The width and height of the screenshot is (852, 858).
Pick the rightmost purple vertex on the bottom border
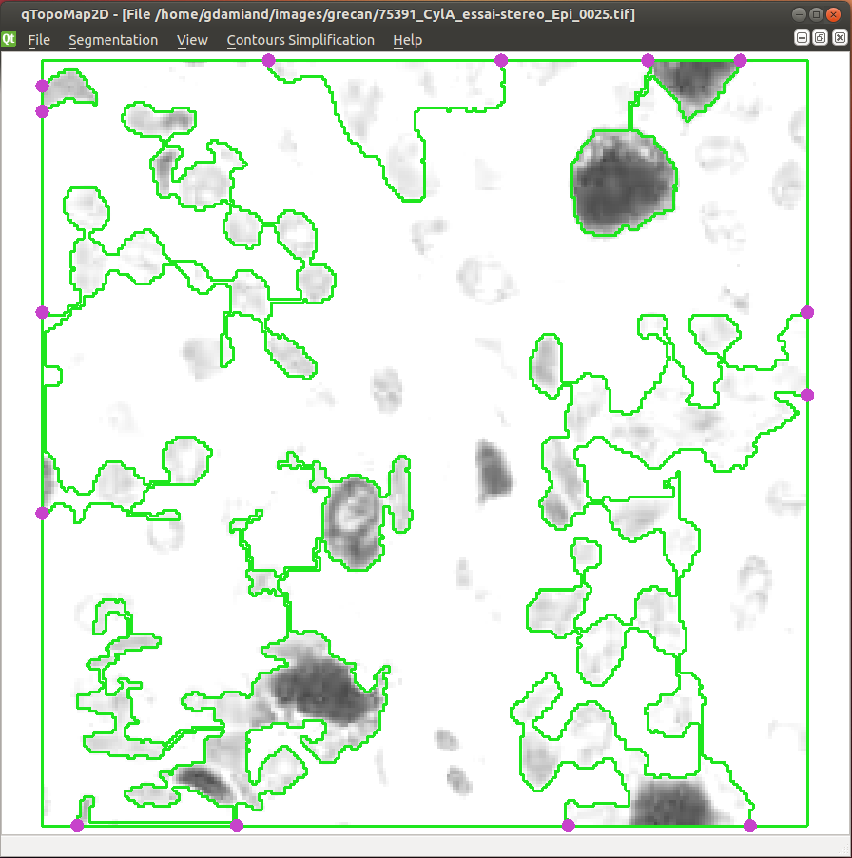pos(750,826)
